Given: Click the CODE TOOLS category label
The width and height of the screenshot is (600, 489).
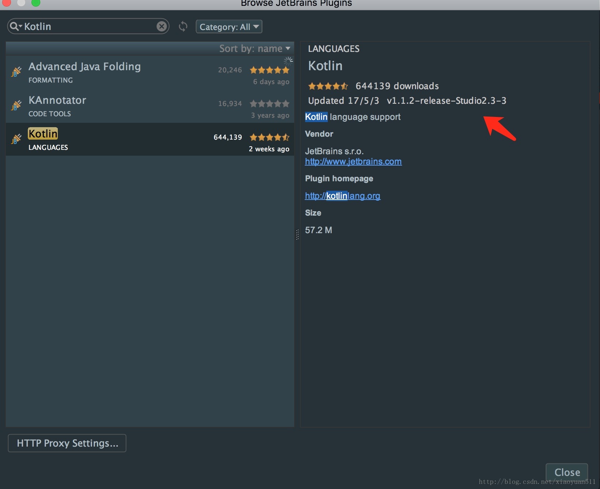Looking at the screenshot, I should point(50,114).
